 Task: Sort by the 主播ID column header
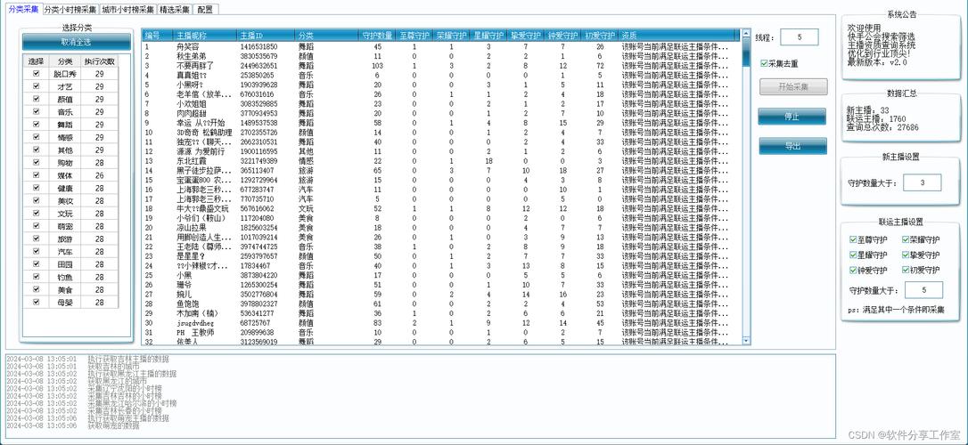pos(266,35)
